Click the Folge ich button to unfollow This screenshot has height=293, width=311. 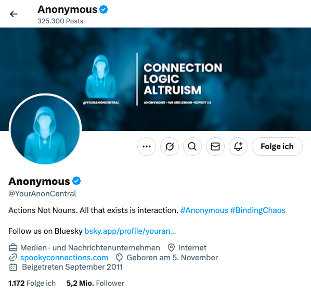tap(277, 146)
